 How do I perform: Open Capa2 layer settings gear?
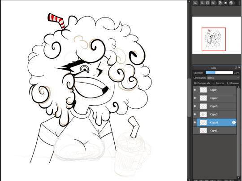[x=234, y=122]
